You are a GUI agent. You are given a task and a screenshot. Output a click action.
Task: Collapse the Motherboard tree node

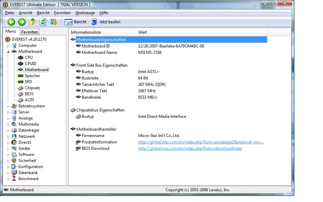click(8, 52)
